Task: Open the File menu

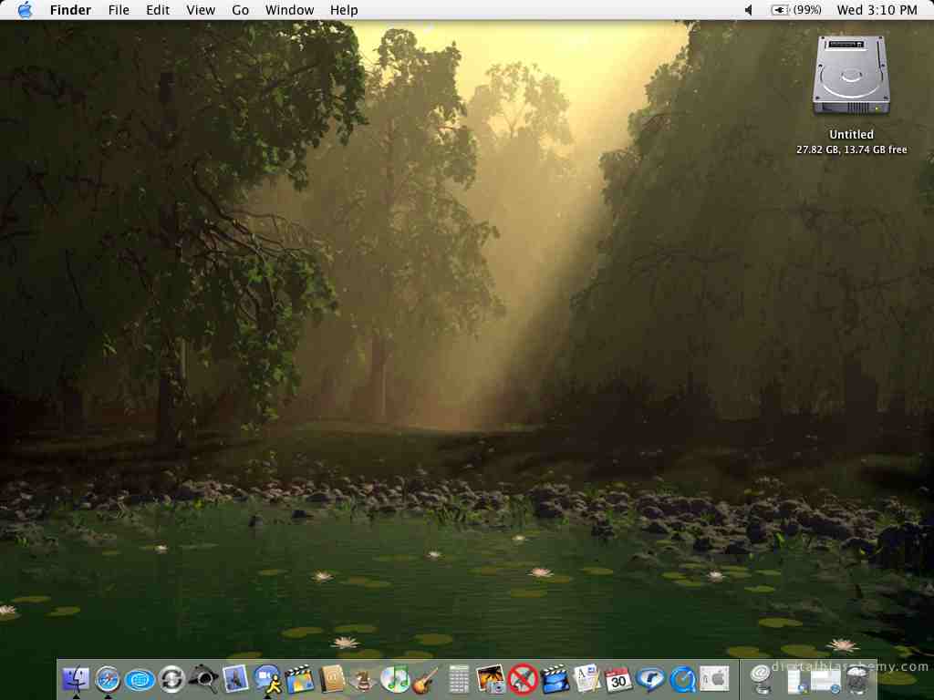Action: [x=119, y=10]
